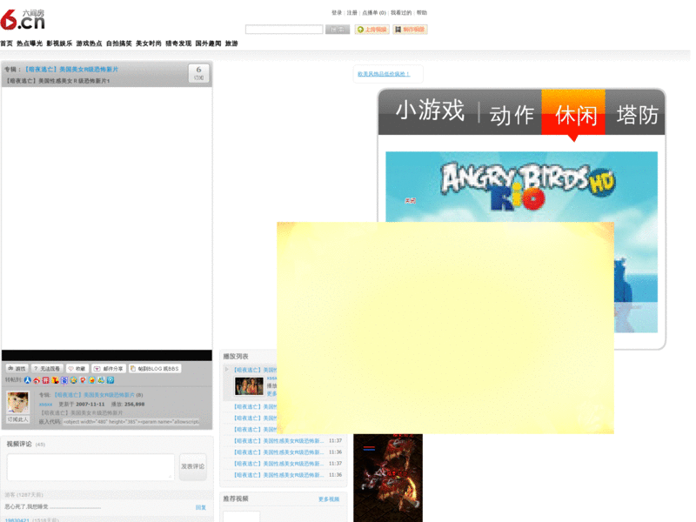Share via the fourth yellow-red icon
The image size is (696, 522).
pos(55,380)
